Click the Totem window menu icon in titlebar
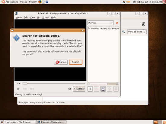This screenshot has width=166, height=124. click(x=16, y=14)
